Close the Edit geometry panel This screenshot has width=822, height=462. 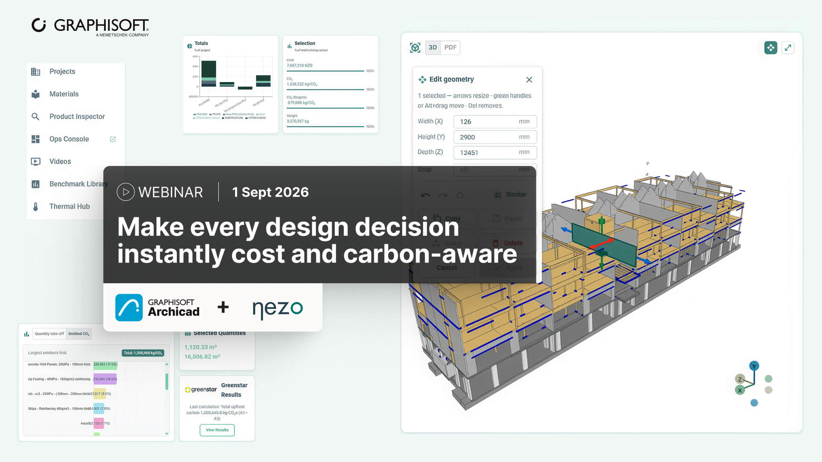point(529,80)
